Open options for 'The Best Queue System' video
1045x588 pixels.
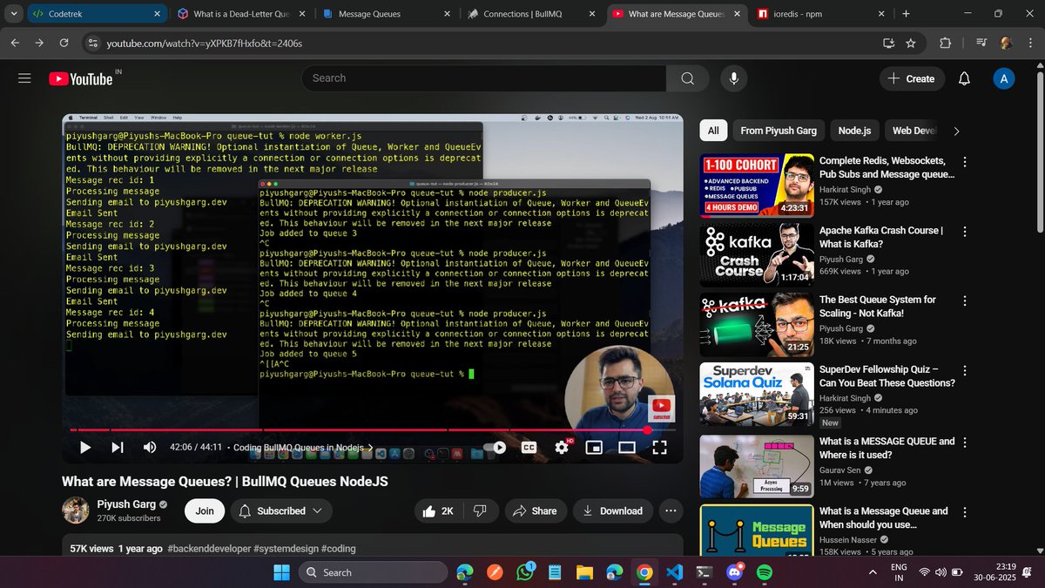click(964, 300)
